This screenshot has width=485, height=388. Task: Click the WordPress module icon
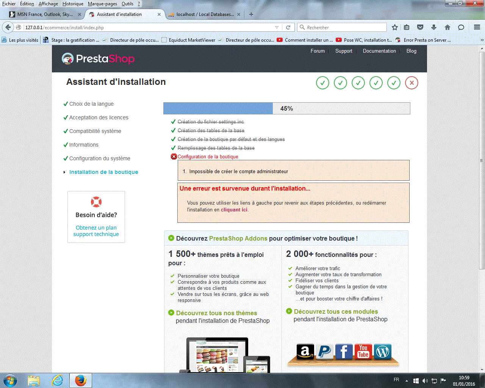pyautogui.click(x=383, y=352)
